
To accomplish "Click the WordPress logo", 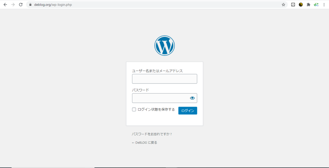I will (x=164, y=46).
